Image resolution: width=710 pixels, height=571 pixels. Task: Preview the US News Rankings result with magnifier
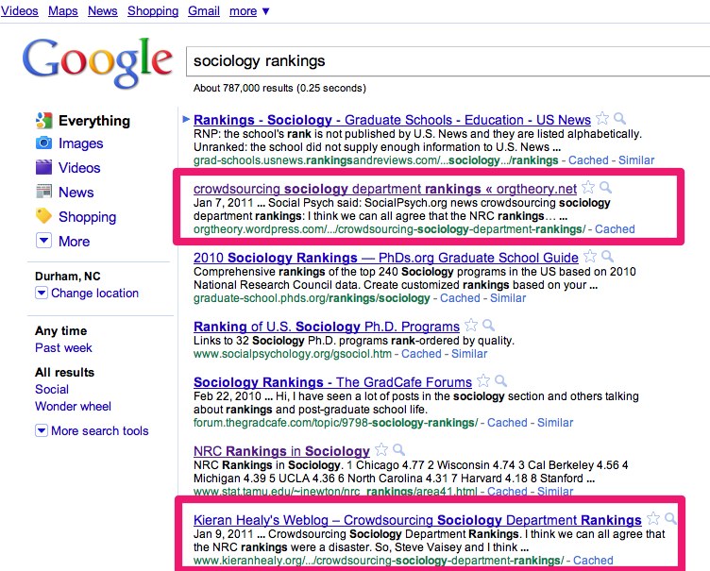click(x=620, y=119)
